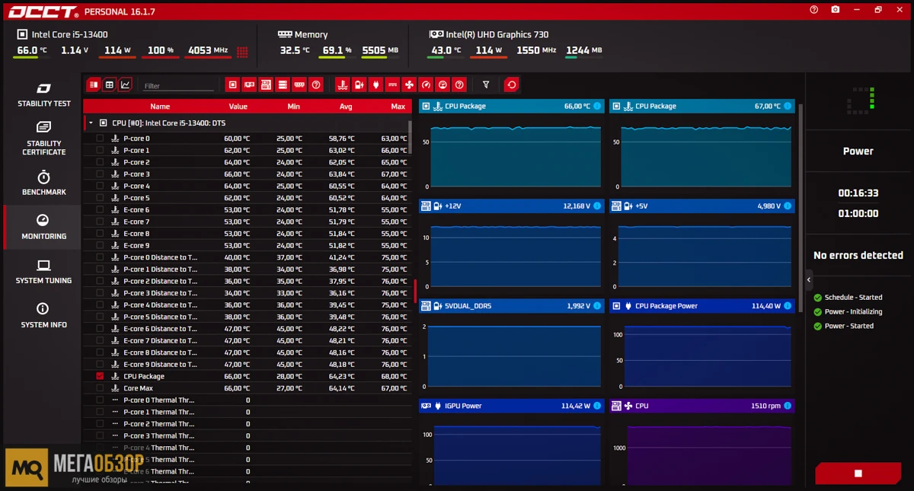The width and height of the screenshot is (914, 491).
Task: Open the System Tuning section
Action: tap(43, 272)
